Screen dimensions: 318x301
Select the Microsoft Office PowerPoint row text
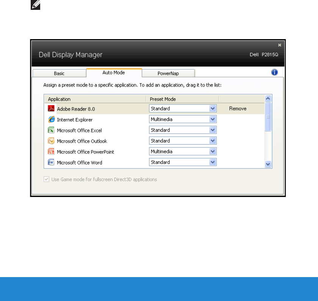pyautogui.click(x=85, y=152)
